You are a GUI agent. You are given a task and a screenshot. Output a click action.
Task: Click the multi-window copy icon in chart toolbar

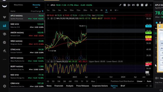pos(146,5)
